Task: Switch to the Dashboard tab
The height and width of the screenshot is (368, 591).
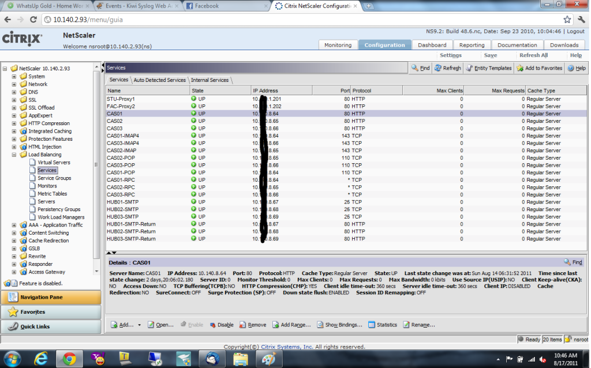Action: (432, 45)
